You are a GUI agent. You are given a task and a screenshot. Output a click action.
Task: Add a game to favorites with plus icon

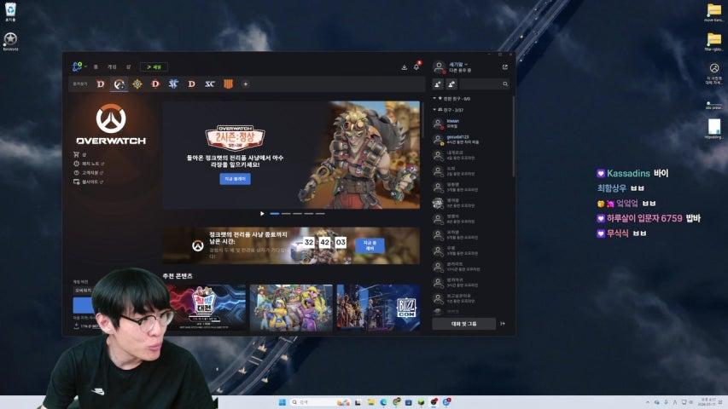(246, 84)
